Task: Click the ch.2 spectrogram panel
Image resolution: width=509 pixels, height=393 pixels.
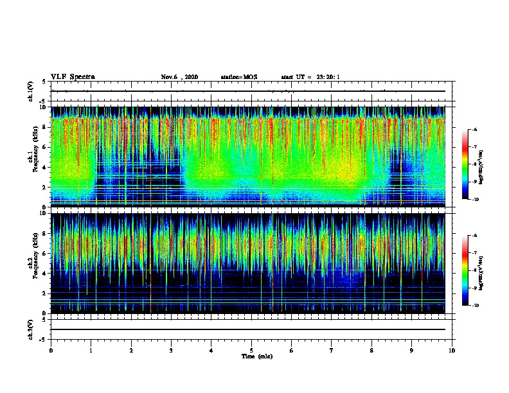Action: pos(248,263)
